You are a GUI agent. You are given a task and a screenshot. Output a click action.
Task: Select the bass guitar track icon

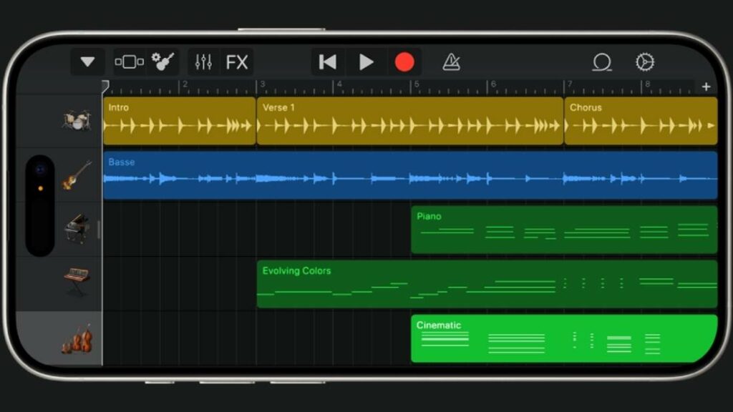click(x=76, y=175)
